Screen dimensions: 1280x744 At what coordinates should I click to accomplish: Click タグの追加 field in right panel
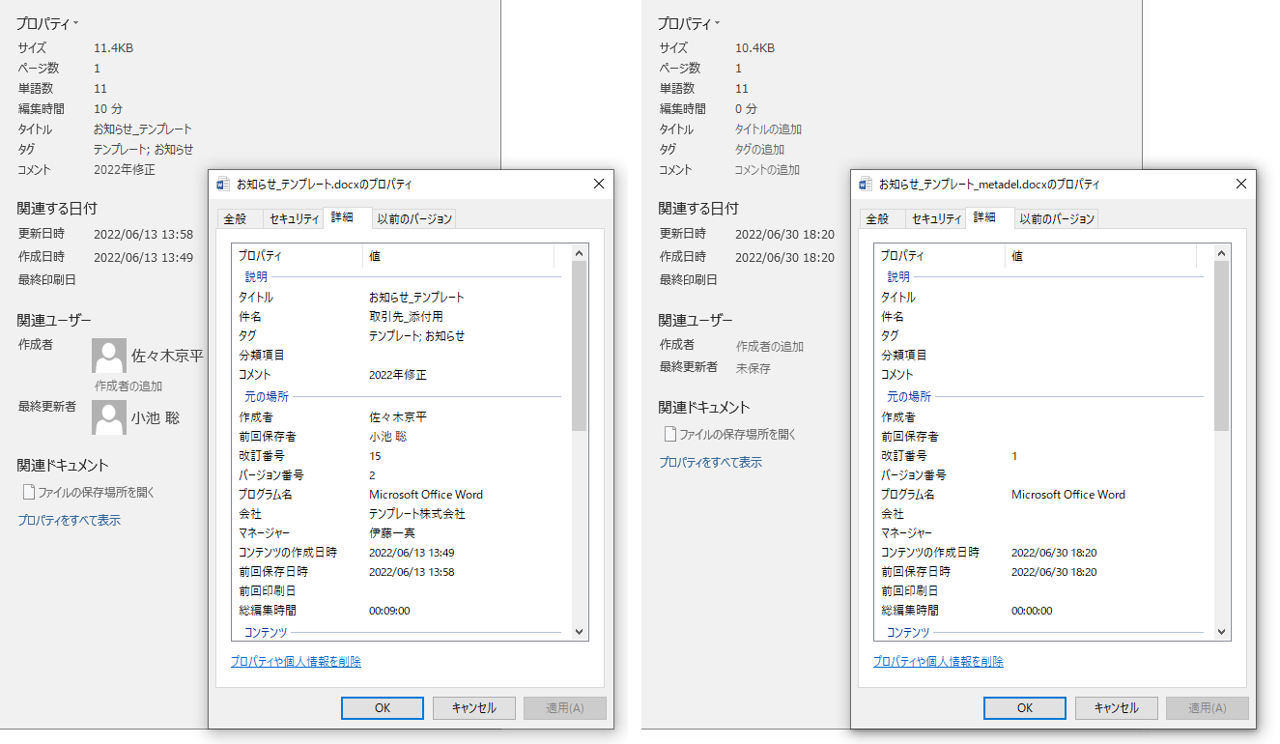click(759, 149)
